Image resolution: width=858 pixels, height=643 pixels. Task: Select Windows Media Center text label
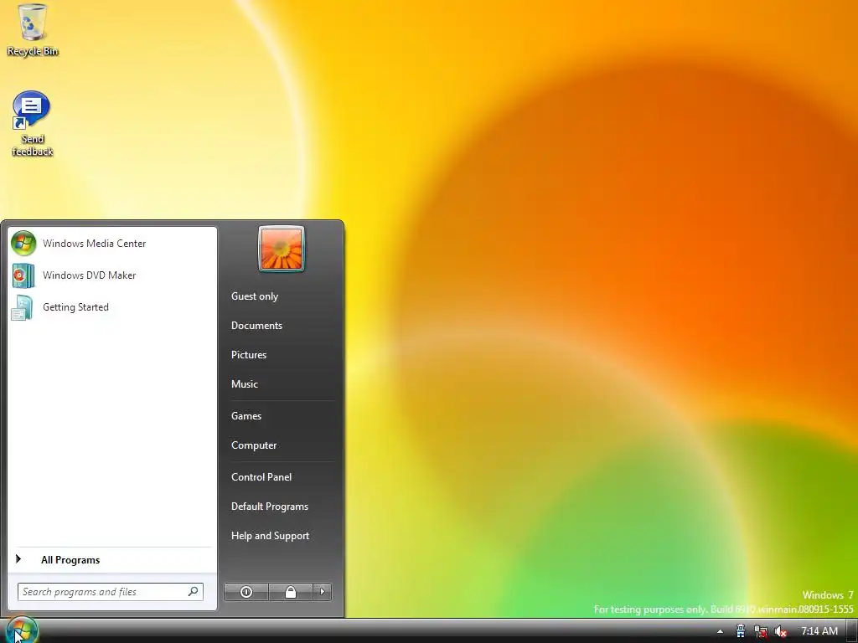pos(94,244)
